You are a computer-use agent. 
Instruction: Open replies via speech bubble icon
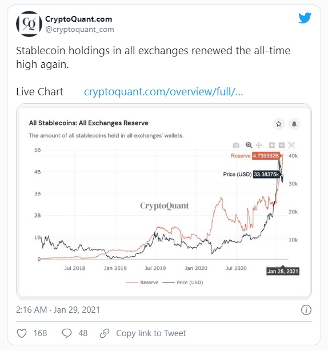[x=67, y=333]
